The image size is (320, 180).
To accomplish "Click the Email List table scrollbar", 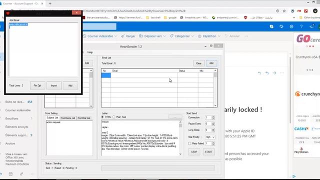I will tap(215, 88).
